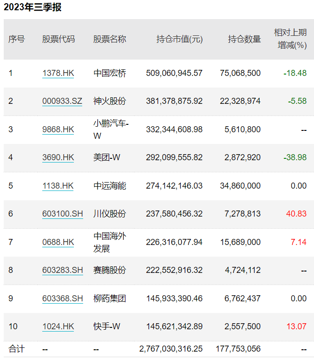Screen dimensions: 314x360
Task: Open stock code link 1378.HK
Action: coord(58,73)
